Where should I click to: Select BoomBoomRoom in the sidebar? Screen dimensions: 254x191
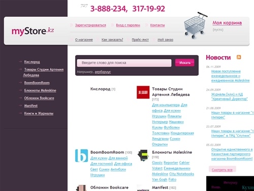pyautogui.click(x=37, y=83)
